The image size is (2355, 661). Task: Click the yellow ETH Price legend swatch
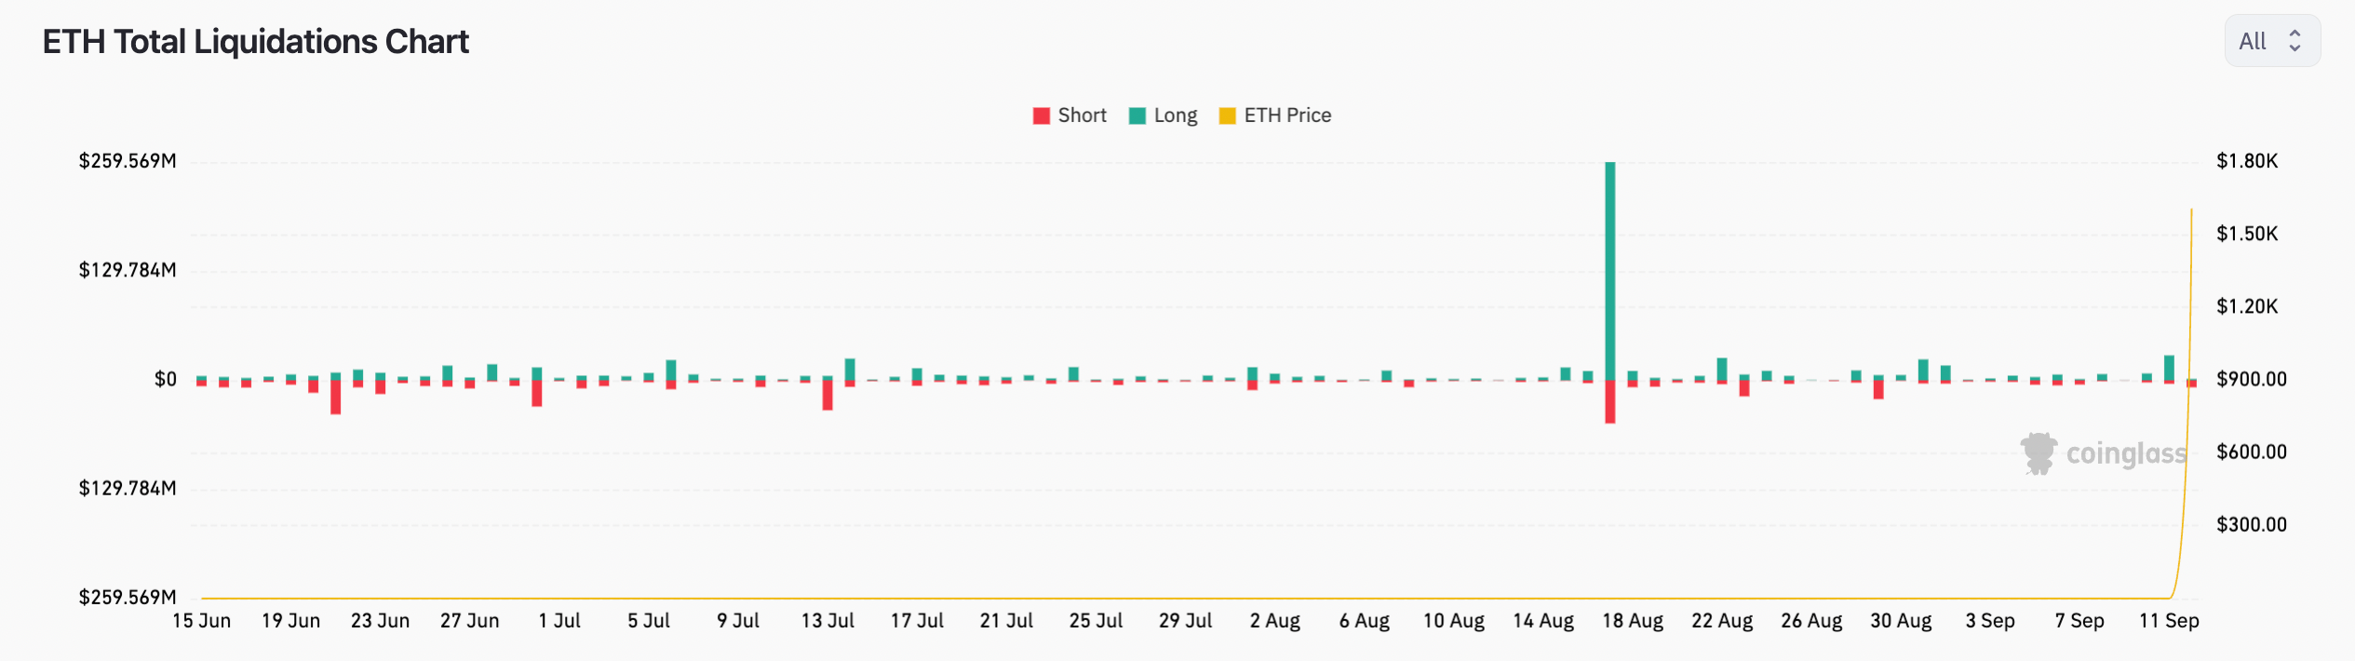tap(1227, 115)
